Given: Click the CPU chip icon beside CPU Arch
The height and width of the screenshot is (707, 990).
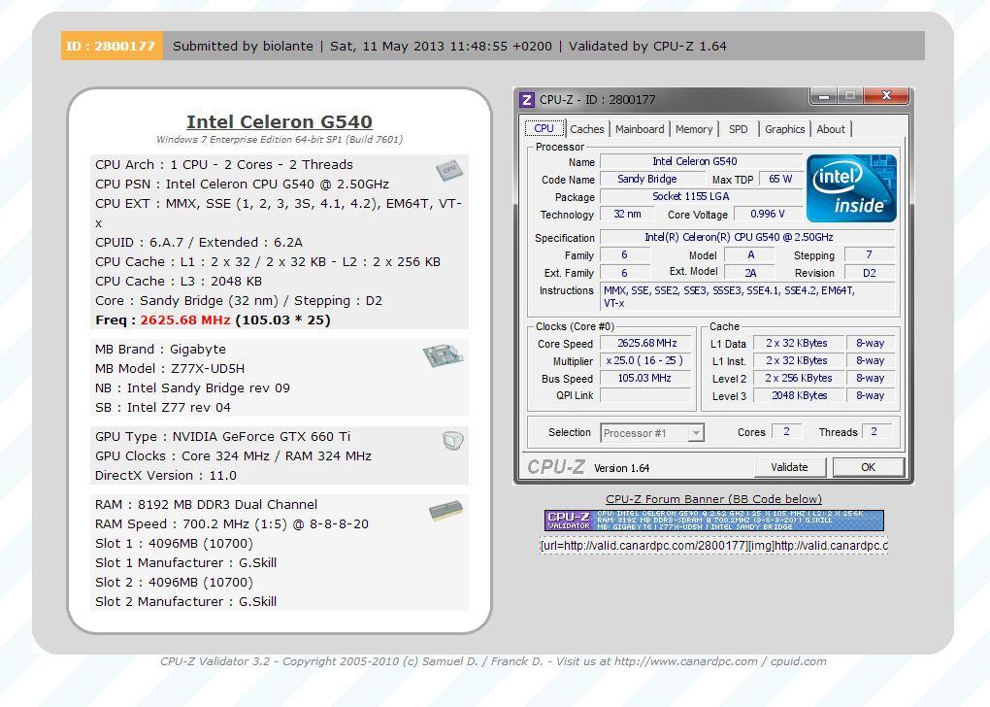Looking at the screenshot, I should (449, 170).
